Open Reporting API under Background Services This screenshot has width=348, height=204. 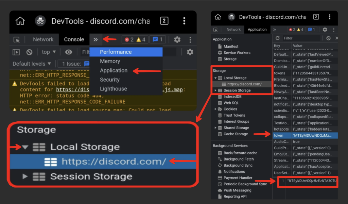[x=235, y=197]
